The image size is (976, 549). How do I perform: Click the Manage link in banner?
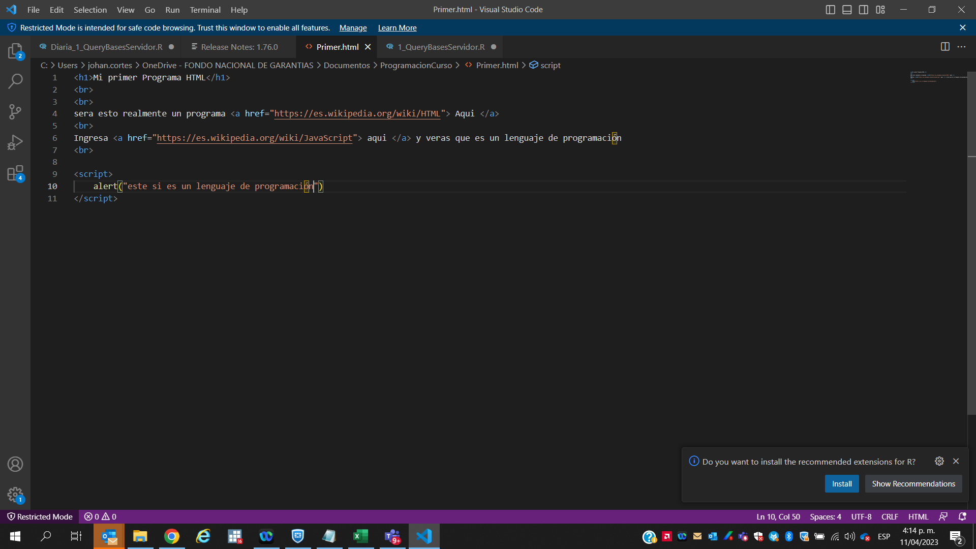click(x=353, y=28)
